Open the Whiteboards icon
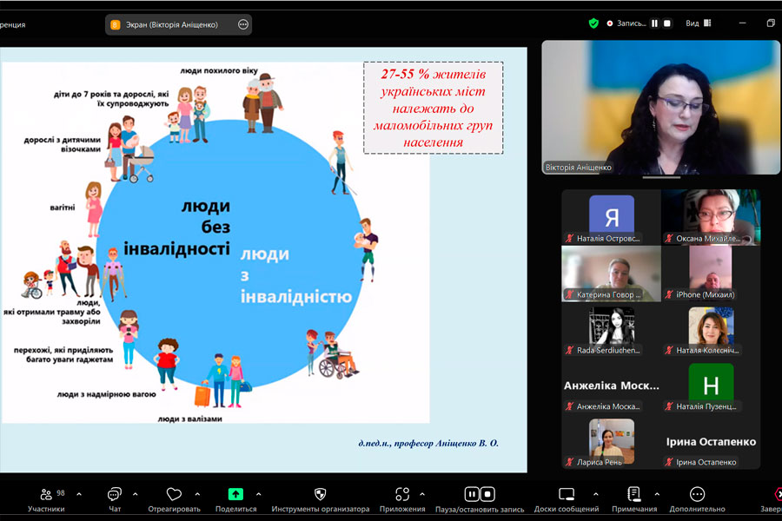This screenshot has height=521, width=782. pyautogui.click(x=567, y=494)
